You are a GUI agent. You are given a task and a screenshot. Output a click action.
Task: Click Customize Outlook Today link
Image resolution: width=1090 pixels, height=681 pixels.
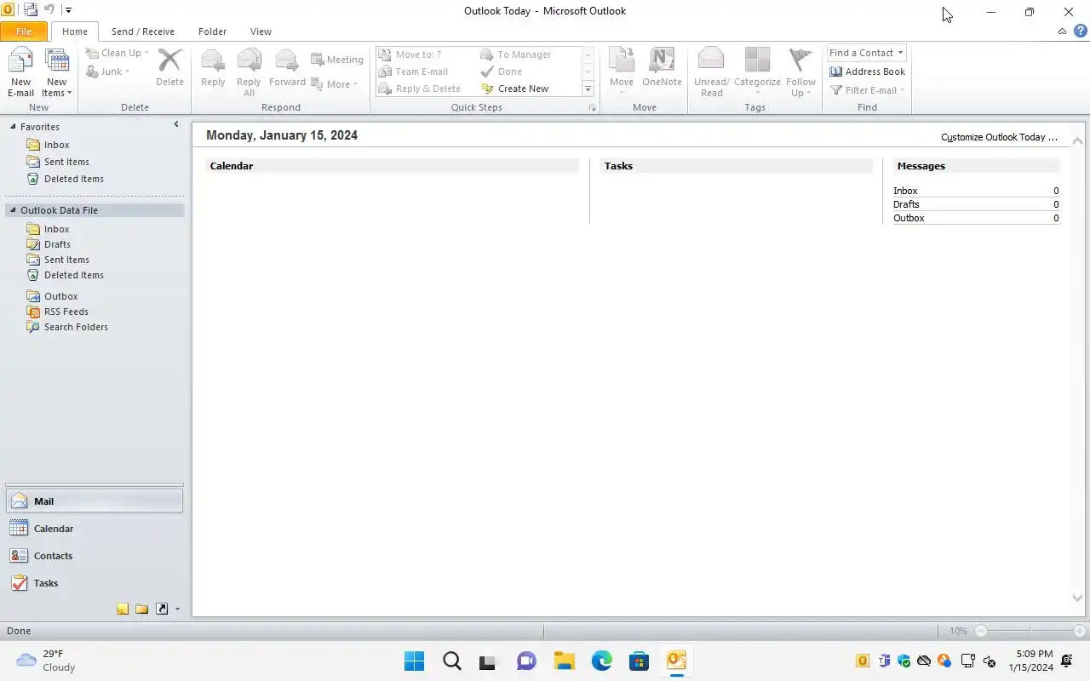(999, 137)
